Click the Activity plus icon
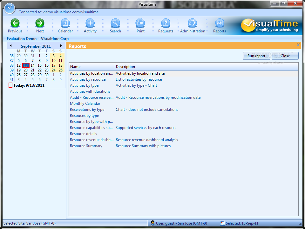305x229 pixels. pyautogui.click(x=90, y=23)
